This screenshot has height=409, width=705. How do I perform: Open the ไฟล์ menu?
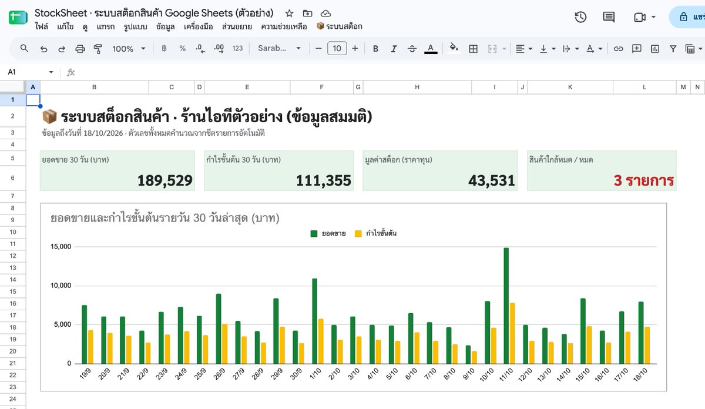pyautogui.click(x=41, y=26)
